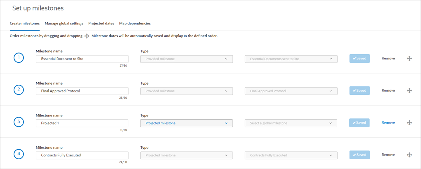Switch to Manage global settings tab
Screen dimensions: 421x169
click(64, 23)
